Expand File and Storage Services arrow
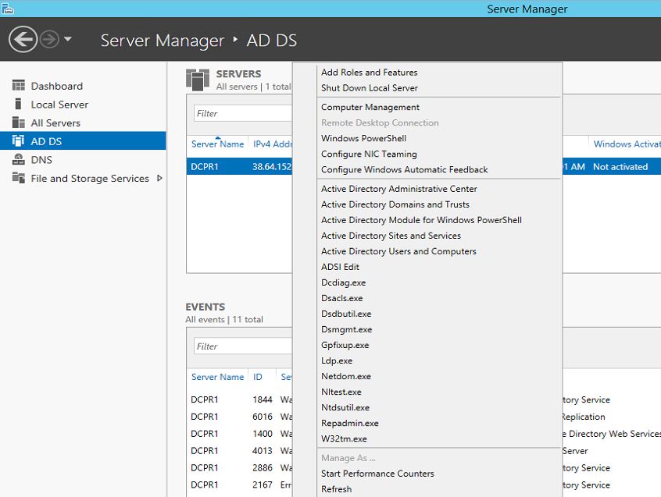661x497 pixels. 159,179
